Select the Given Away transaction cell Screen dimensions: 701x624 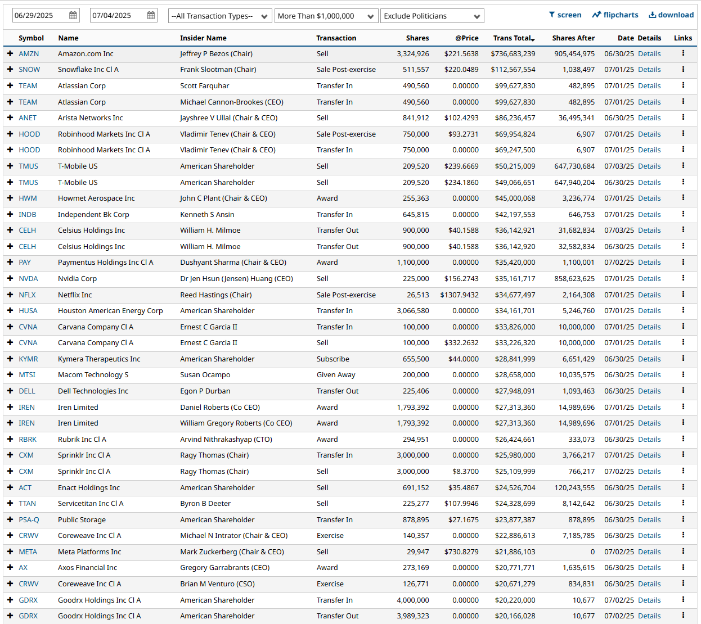point(336,375)
